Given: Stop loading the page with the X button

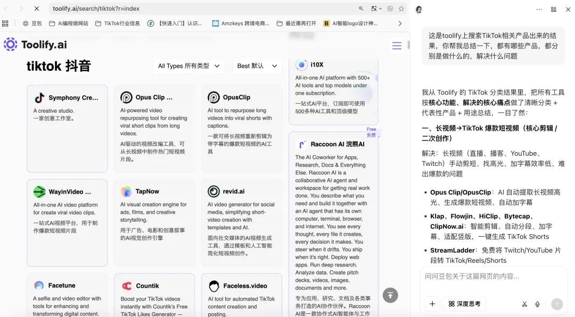Looking at the screenshot, I should (37, 9).
